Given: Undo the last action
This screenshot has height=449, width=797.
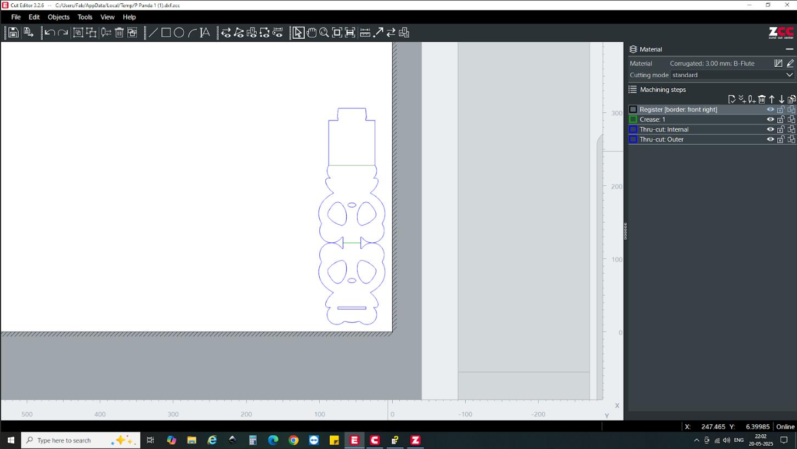Looking at the screenshot, I should pos(50,33).
